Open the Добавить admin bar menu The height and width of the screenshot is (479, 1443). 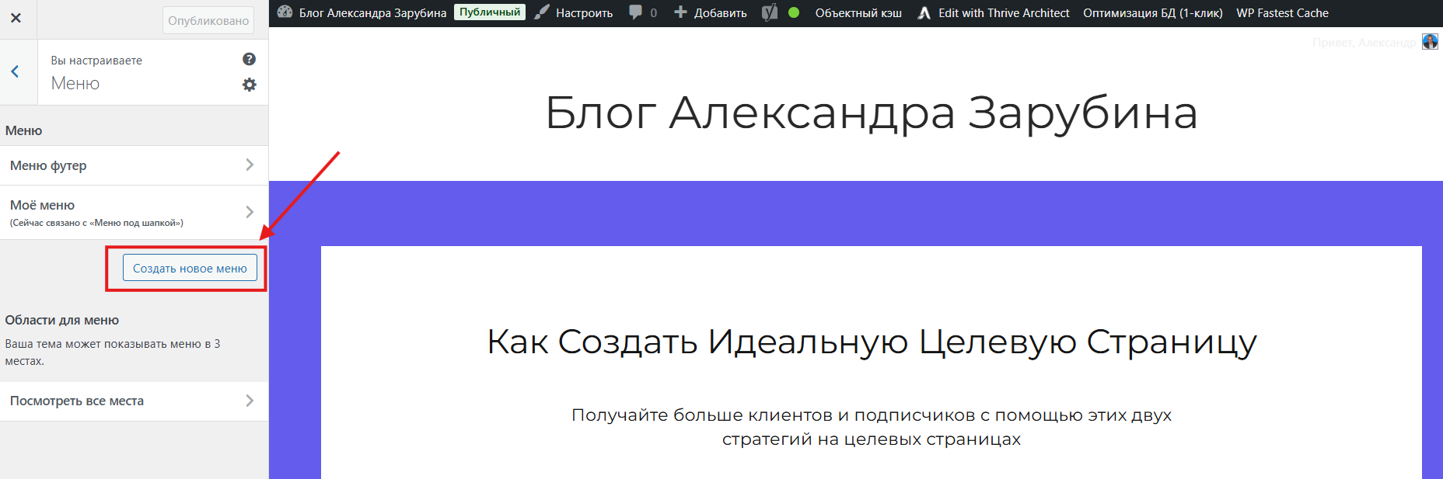[720, 13]
